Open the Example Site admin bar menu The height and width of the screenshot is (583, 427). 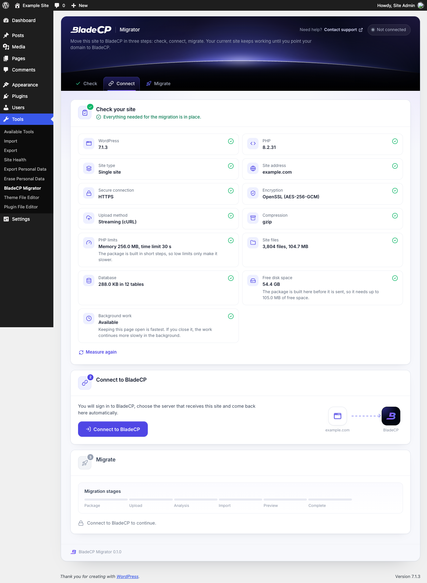pos(32,5)
